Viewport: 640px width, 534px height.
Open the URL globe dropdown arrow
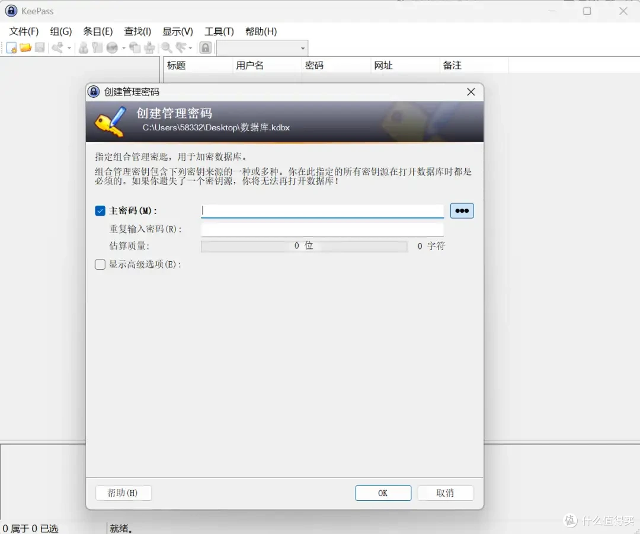tap(124, 48)
